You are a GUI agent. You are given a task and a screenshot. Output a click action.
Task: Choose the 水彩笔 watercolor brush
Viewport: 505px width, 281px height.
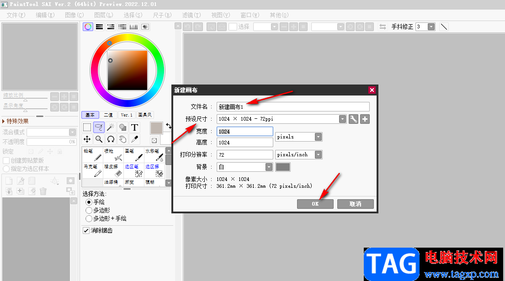pyautogui.click(x=154, y=155)
